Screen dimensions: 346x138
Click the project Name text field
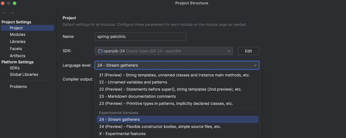[x=140, y=36]
